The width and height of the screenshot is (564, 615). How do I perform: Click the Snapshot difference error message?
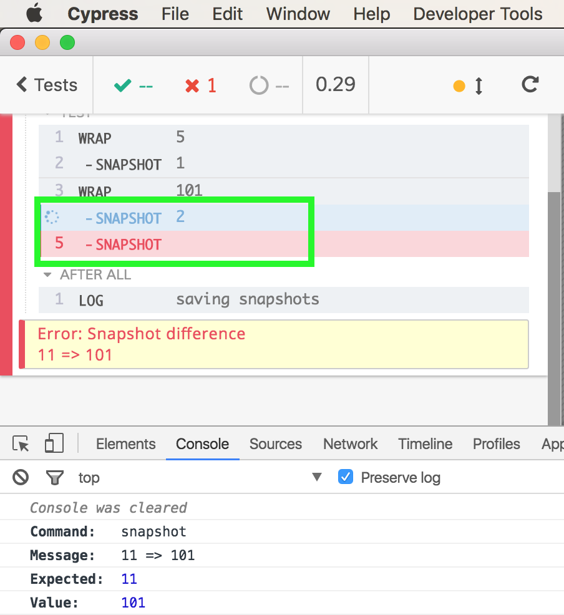[x=274, y=344]
